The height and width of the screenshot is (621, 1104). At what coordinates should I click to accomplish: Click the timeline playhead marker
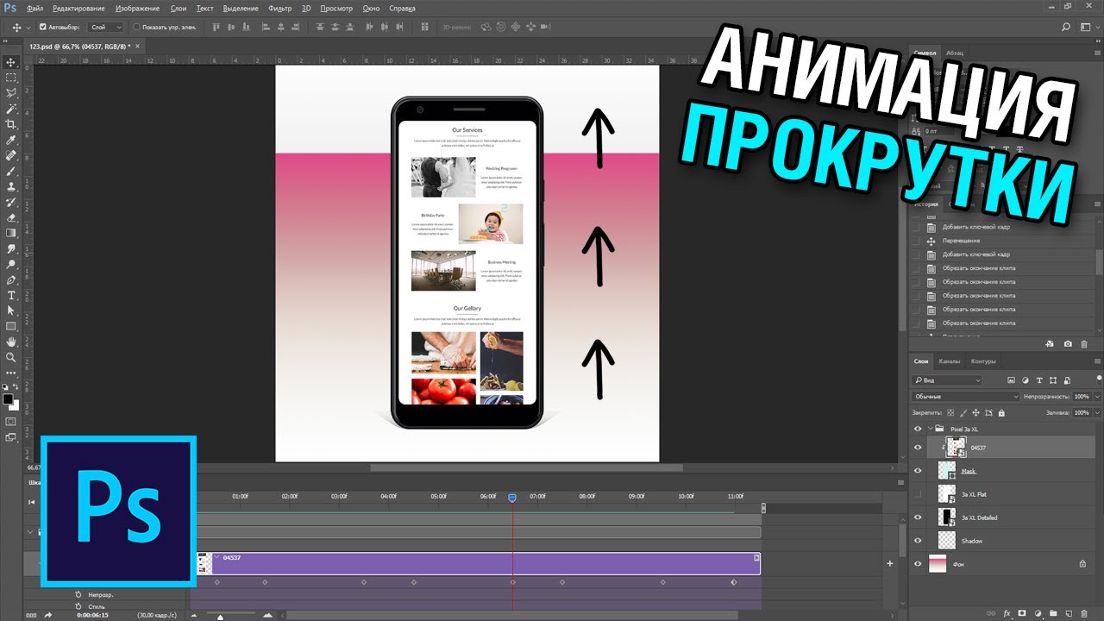coord(512,498)
